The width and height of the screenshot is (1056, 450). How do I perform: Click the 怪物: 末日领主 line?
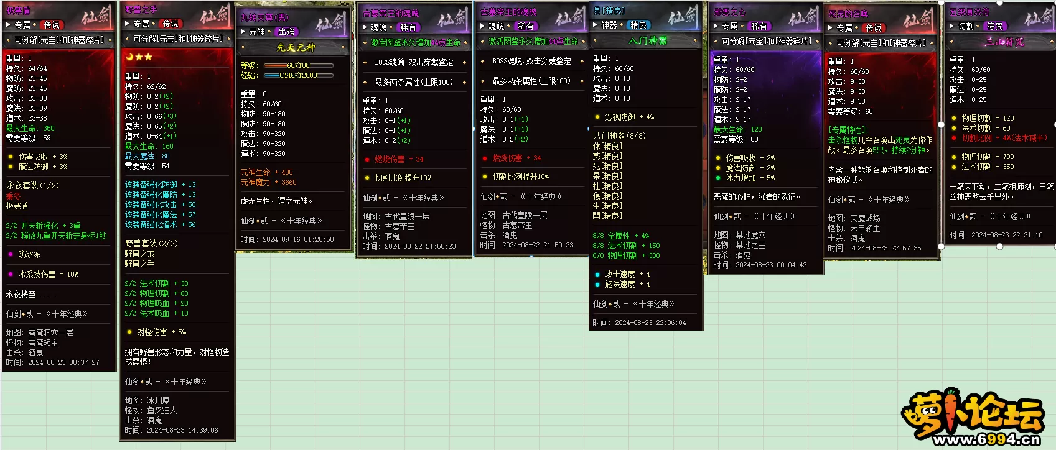(854, 228)
